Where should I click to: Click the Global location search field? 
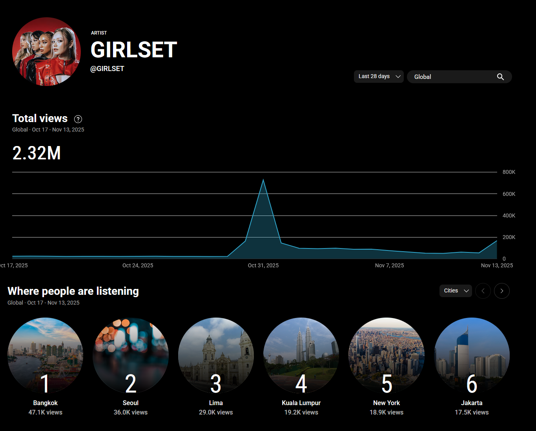click(x=459, y=77)
